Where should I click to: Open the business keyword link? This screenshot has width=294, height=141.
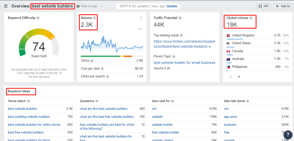[x=230, y=125]
